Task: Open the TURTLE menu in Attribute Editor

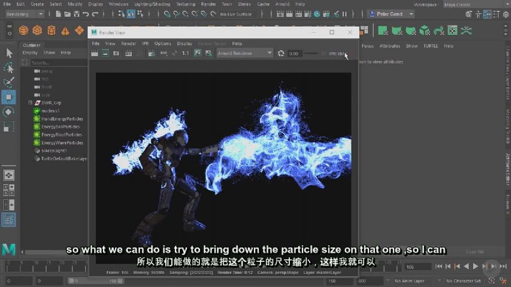Action: [x=431, y=46]
